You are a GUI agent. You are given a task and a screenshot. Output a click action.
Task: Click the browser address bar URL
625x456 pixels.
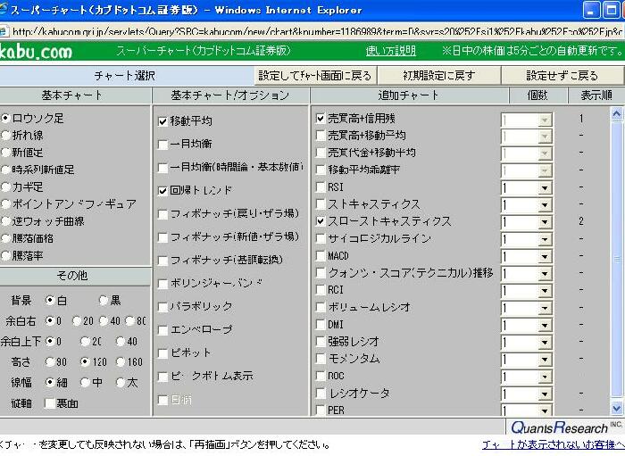click(317, 31)
